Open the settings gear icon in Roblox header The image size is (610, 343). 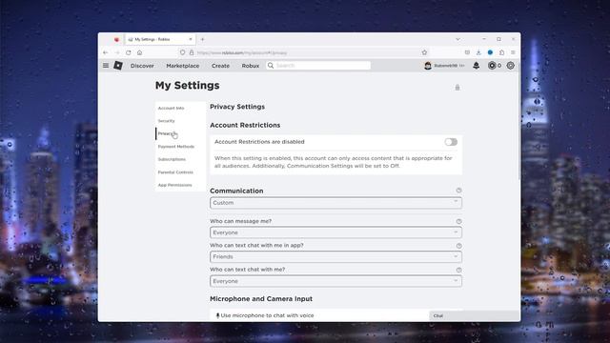511,66
